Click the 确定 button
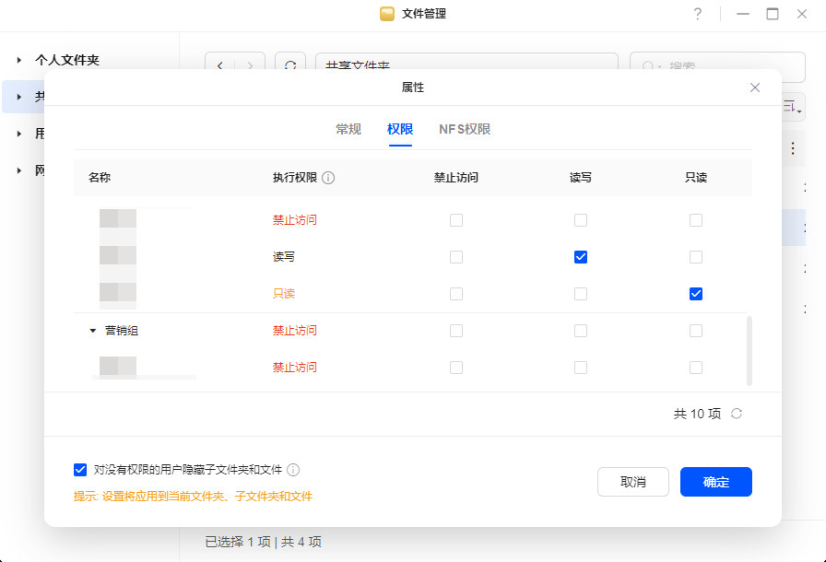The width and height of the screenshot is (826, 562). tap(715, 482)
